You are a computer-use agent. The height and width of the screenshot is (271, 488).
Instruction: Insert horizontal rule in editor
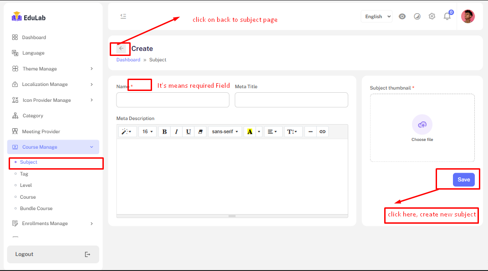coord(310,132)
